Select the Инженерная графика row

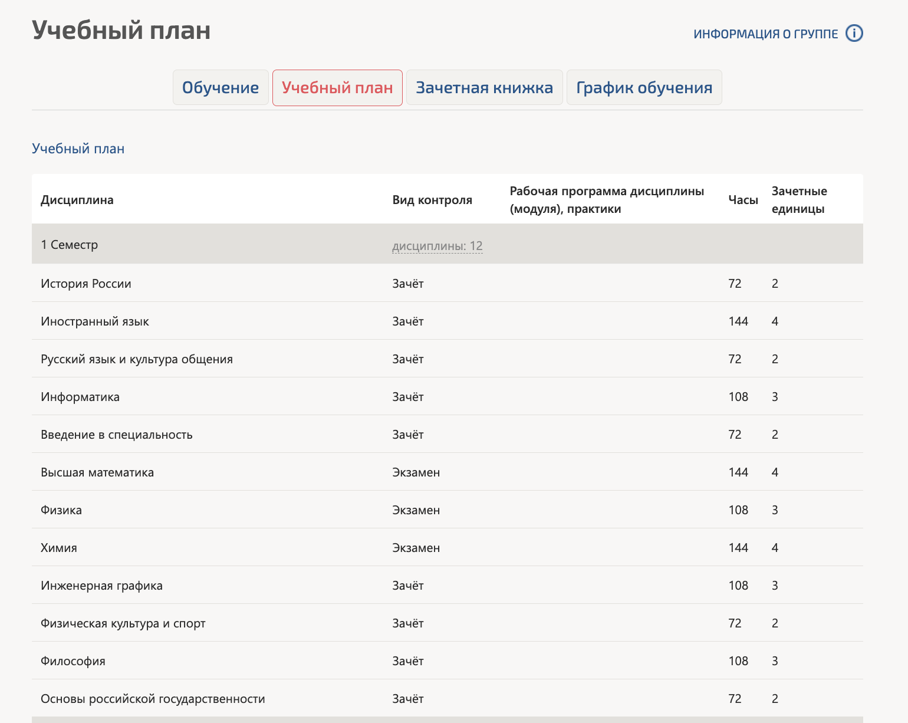click(x=448, y=585)
